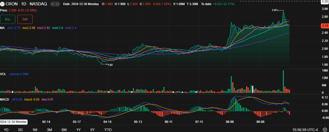Select the 1M range tab
329x132 pixels.
coord(35,130)
